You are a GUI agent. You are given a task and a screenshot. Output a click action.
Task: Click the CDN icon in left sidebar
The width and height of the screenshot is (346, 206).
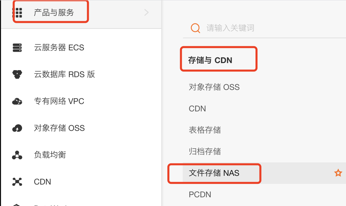point(17,182)
